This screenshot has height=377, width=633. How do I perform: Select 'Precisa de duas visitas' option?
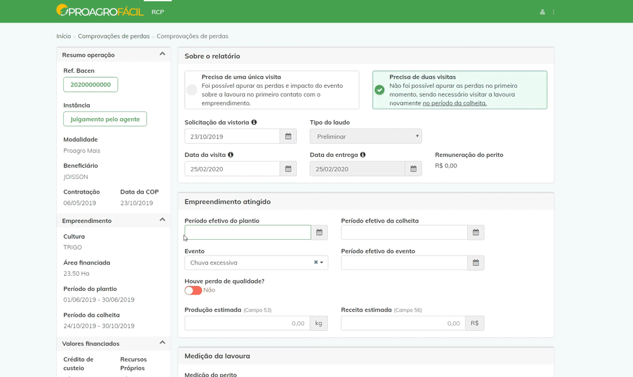point(460,90)
